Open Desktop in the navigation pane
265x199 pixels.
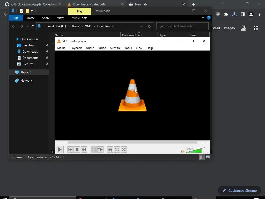click(x=28, y=45)
